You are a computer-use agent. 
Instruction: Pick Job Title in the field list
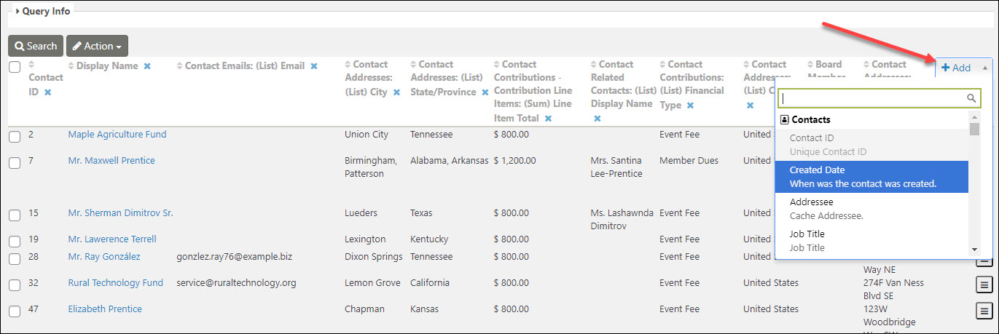tap(872, 241)
